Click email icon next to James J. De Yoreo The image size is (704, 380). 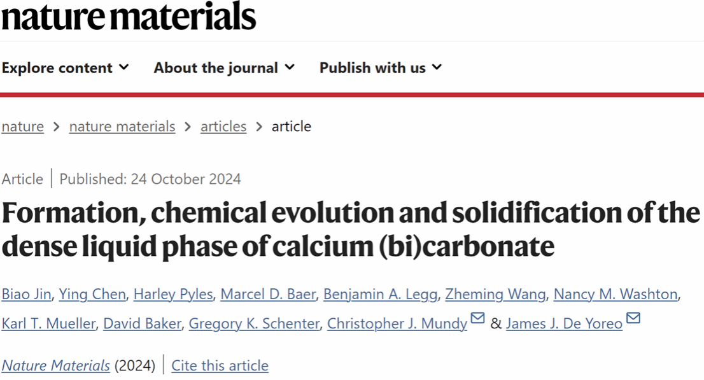click(633, 318)
